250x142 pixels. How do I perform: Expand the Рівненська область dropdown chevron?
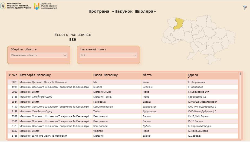coord(65,55)
